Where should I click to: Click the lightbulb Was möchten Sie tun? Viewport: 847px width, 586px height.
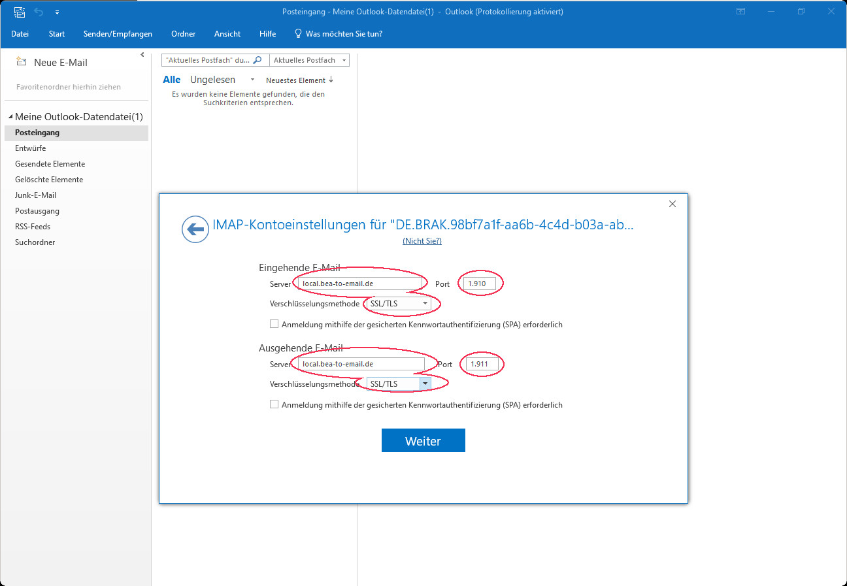coord(298,33)
